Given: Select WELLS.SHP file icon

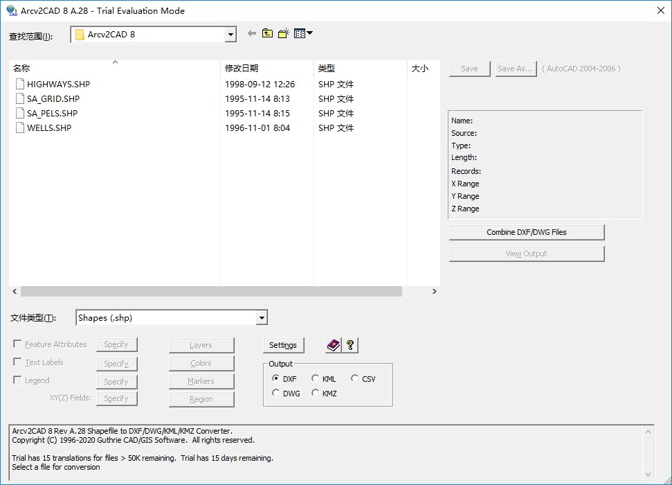Looking at the screenshot, I should click(19, 128).
